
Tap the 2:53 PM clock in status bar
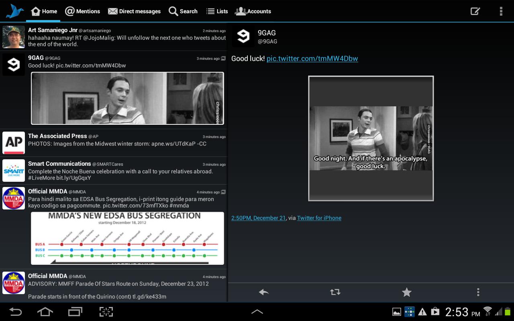coord(463,312)
